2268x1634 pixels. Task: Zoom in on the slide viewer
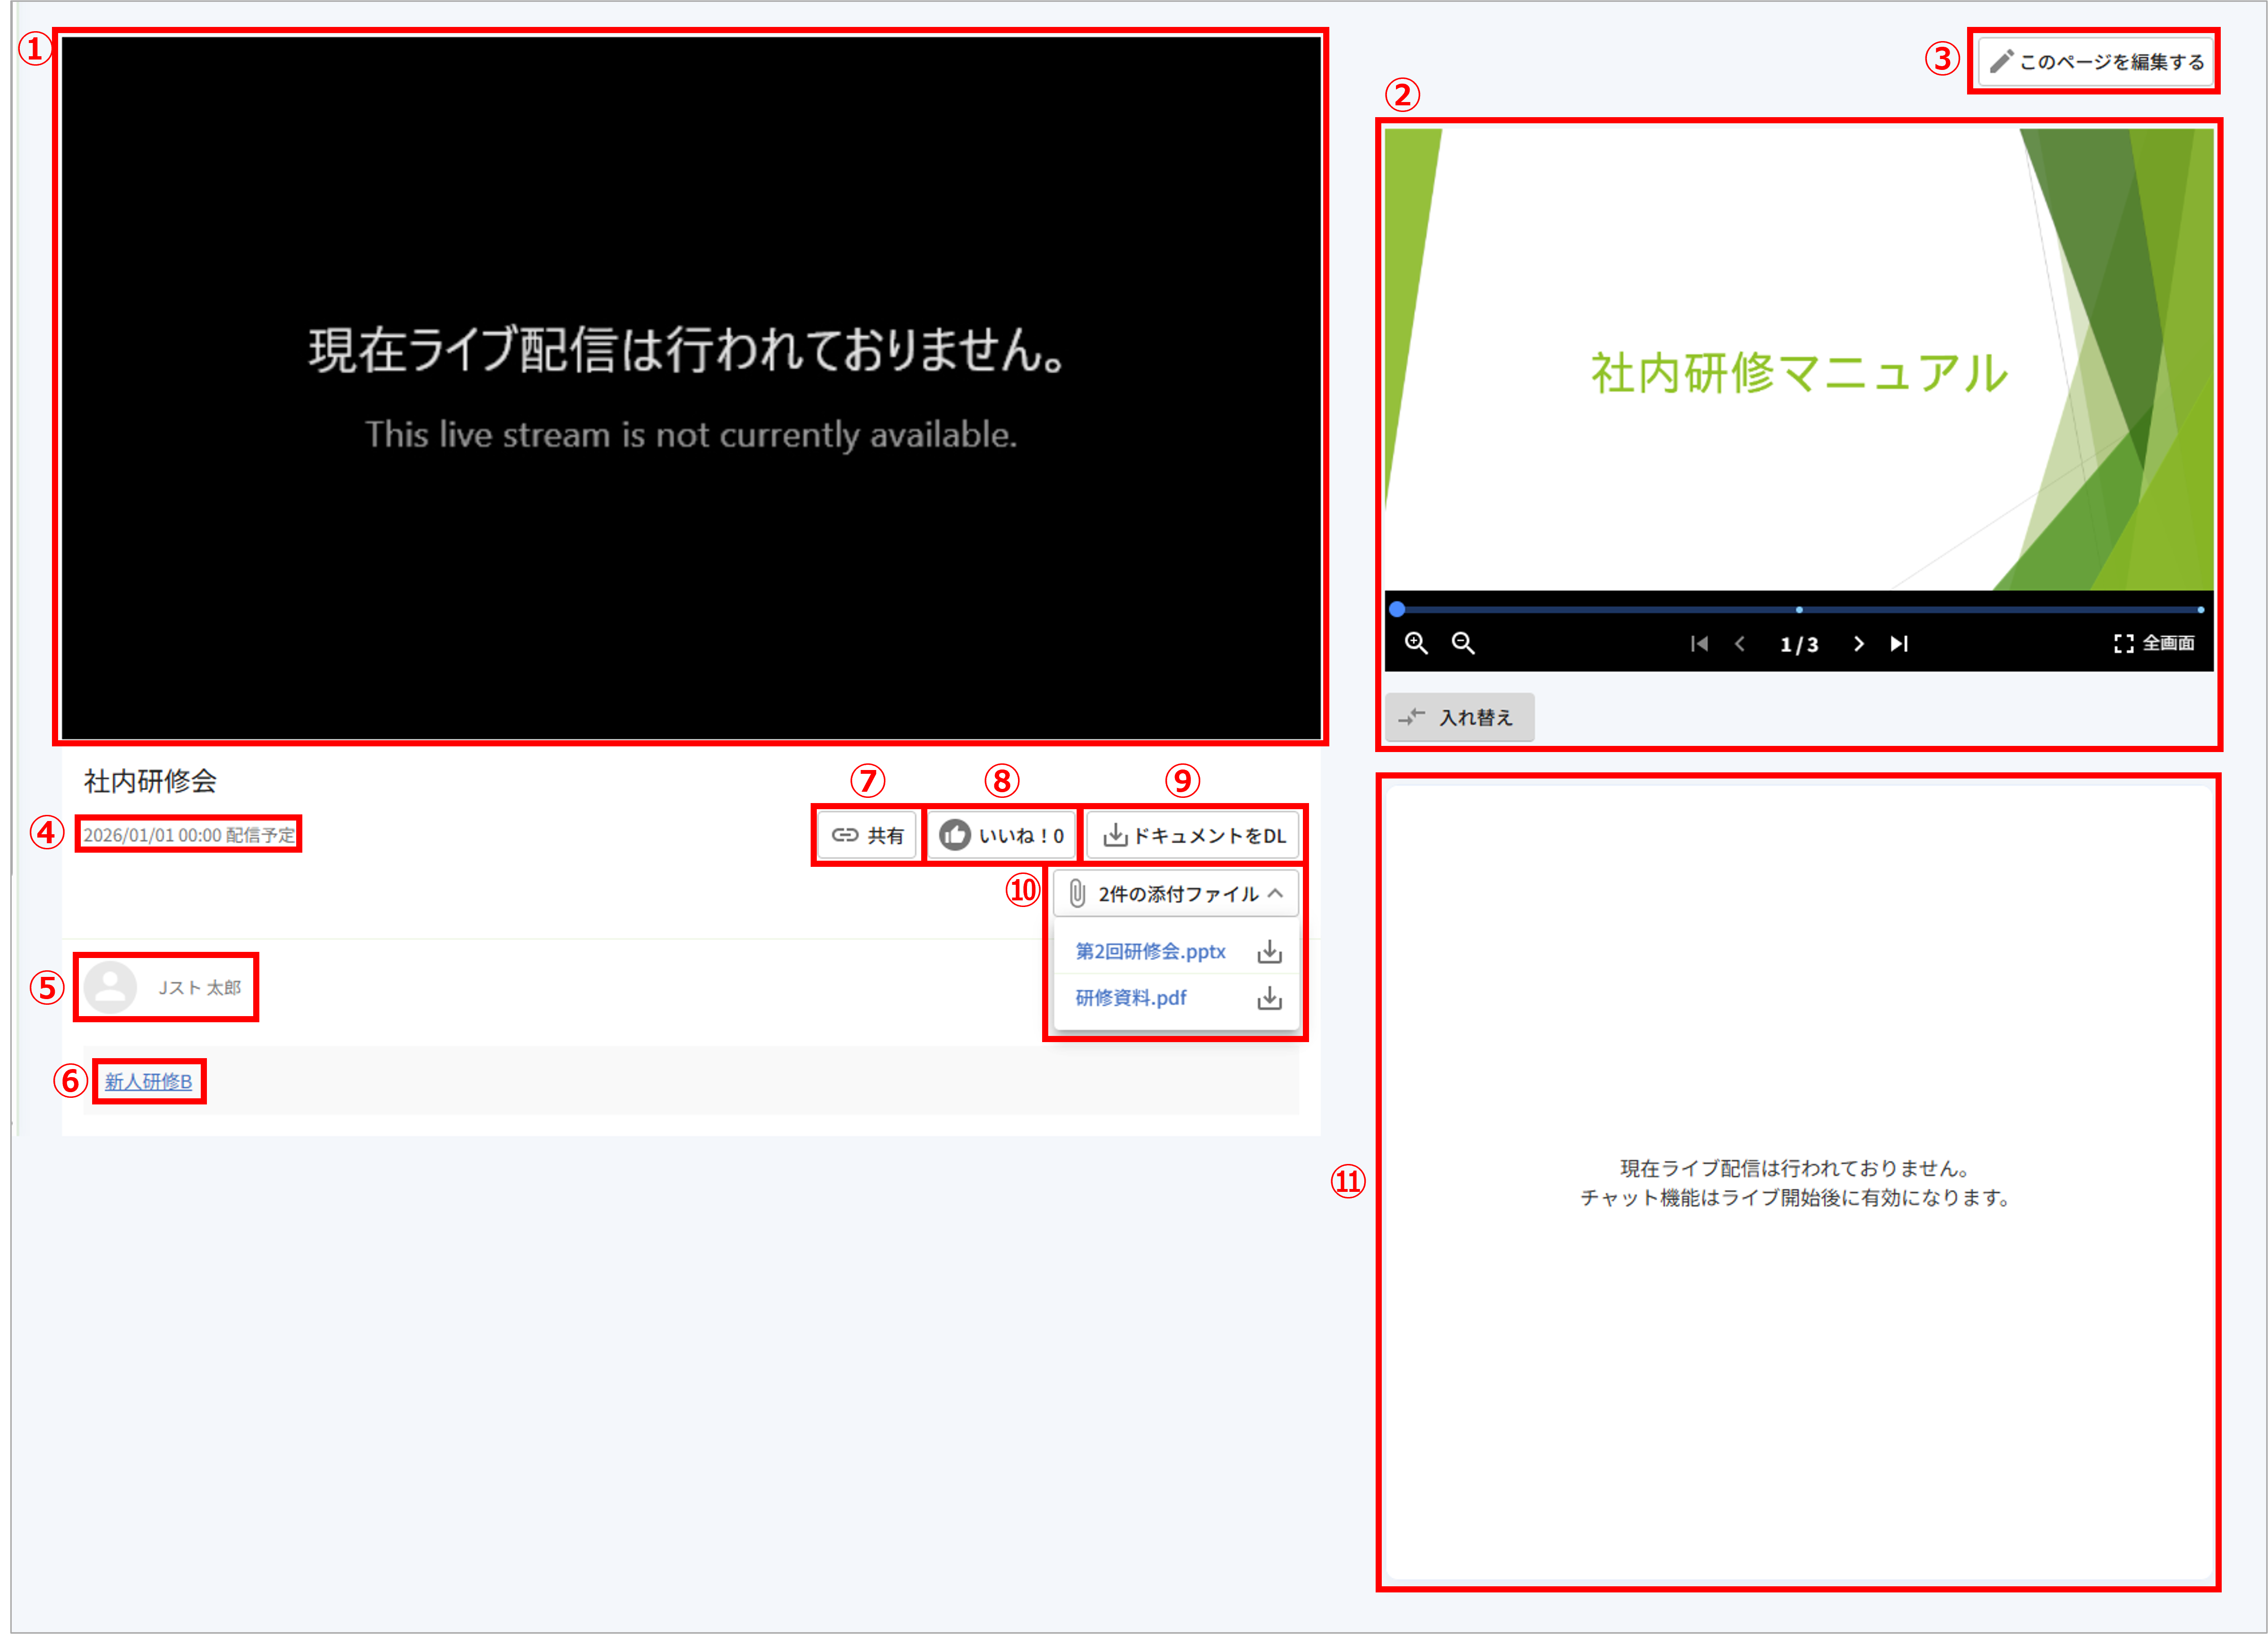(1416, 643)
